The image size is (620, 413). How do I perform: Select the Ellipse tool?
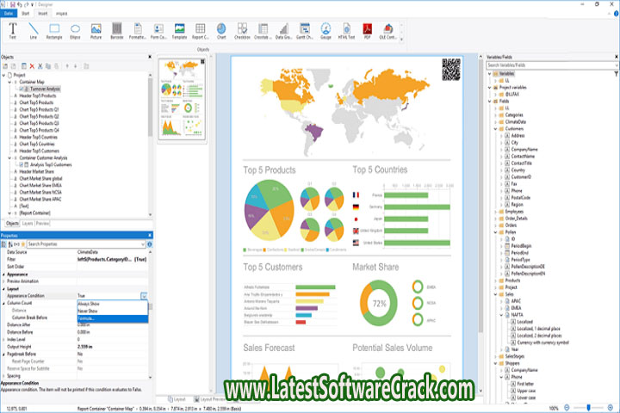(x=75, y=31)
